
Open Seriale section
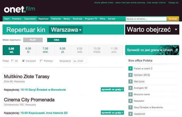(x=111, y=19)
